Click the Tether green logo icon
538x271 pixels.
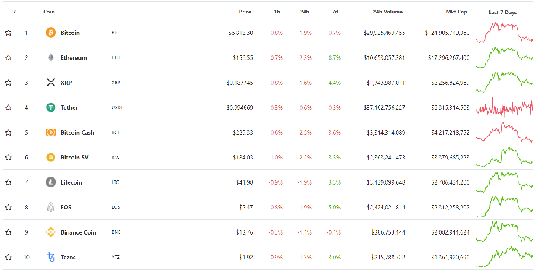coord(51,107)
